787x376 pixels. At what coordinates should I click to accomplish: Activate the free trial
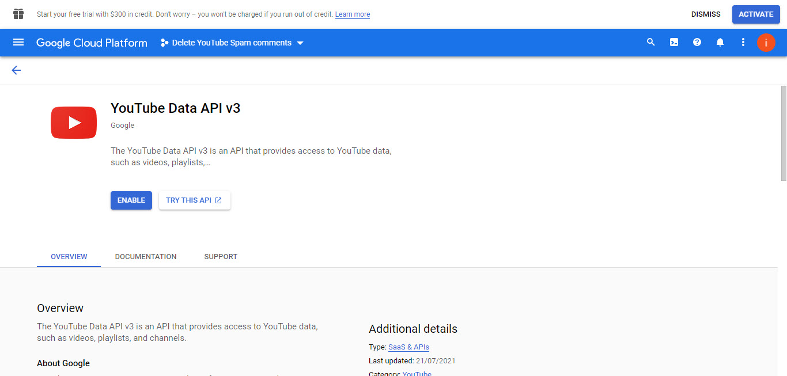click(x=756, y=14)
